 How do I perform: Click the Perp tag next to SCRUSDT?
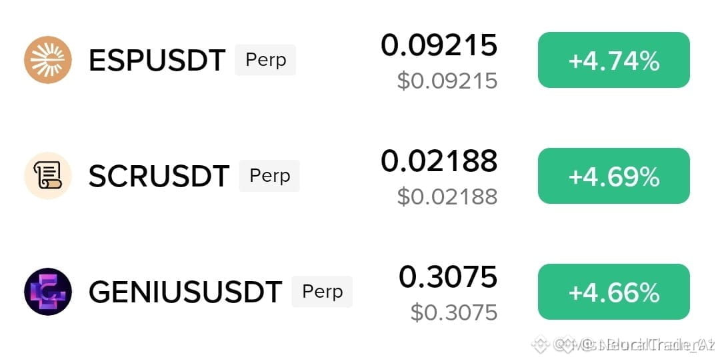click(x=269, y=176)
